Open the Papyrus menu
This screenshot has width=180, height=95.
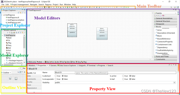(48, 4)
